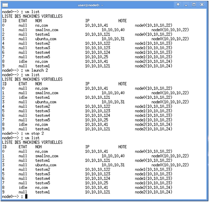The width and height of the screenshot is (209, 202).
Task: Click the blinking cursor block at last prompt
Action: [26, 197]
